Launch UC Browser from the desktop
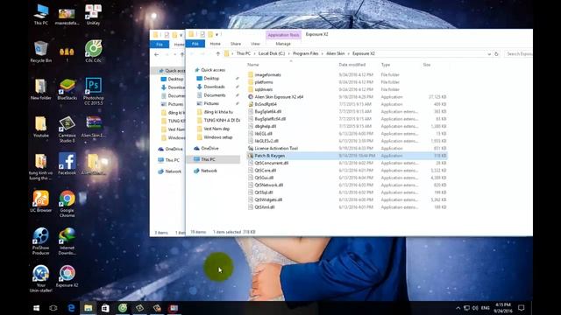561x315 pixels. [x=41, y=202]
